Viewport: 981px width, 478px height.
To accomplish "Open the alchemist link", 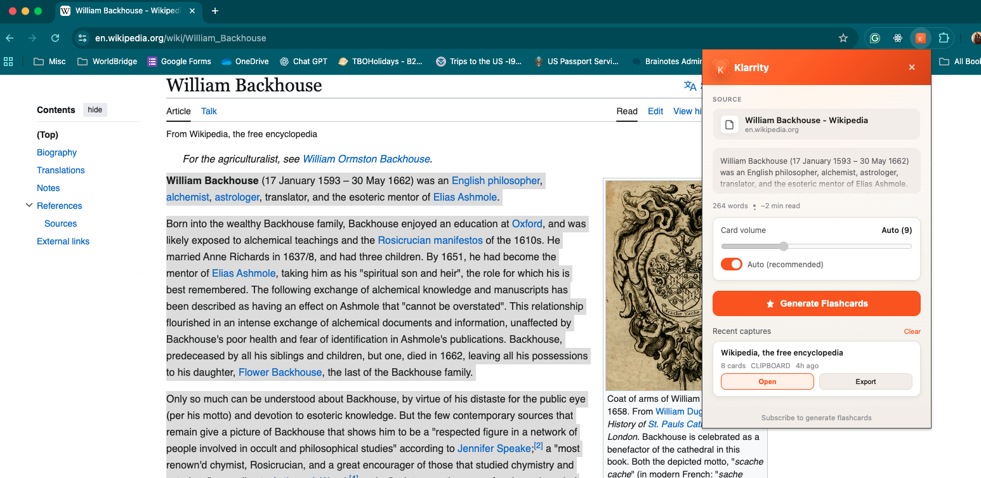I will [x=187, y=197].
